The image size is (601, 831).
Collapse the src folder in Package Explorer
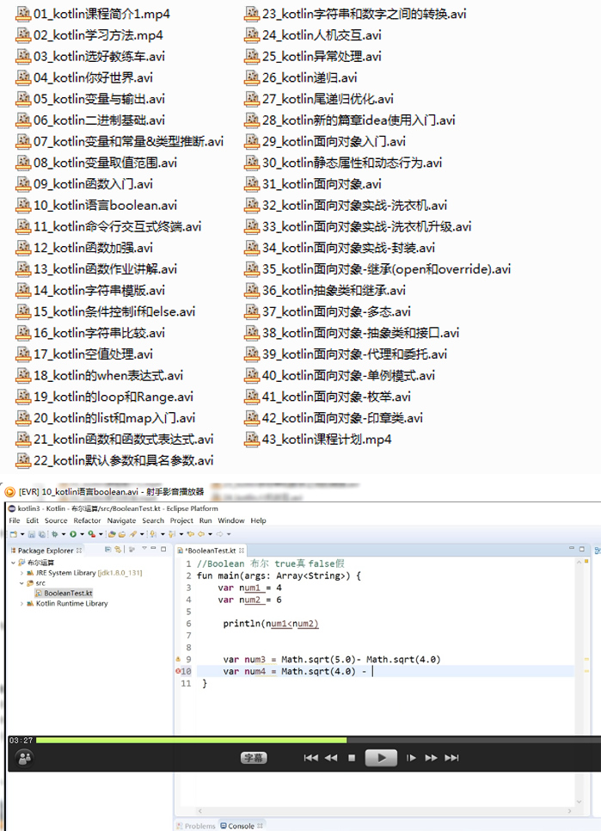[x=21, y=582]
